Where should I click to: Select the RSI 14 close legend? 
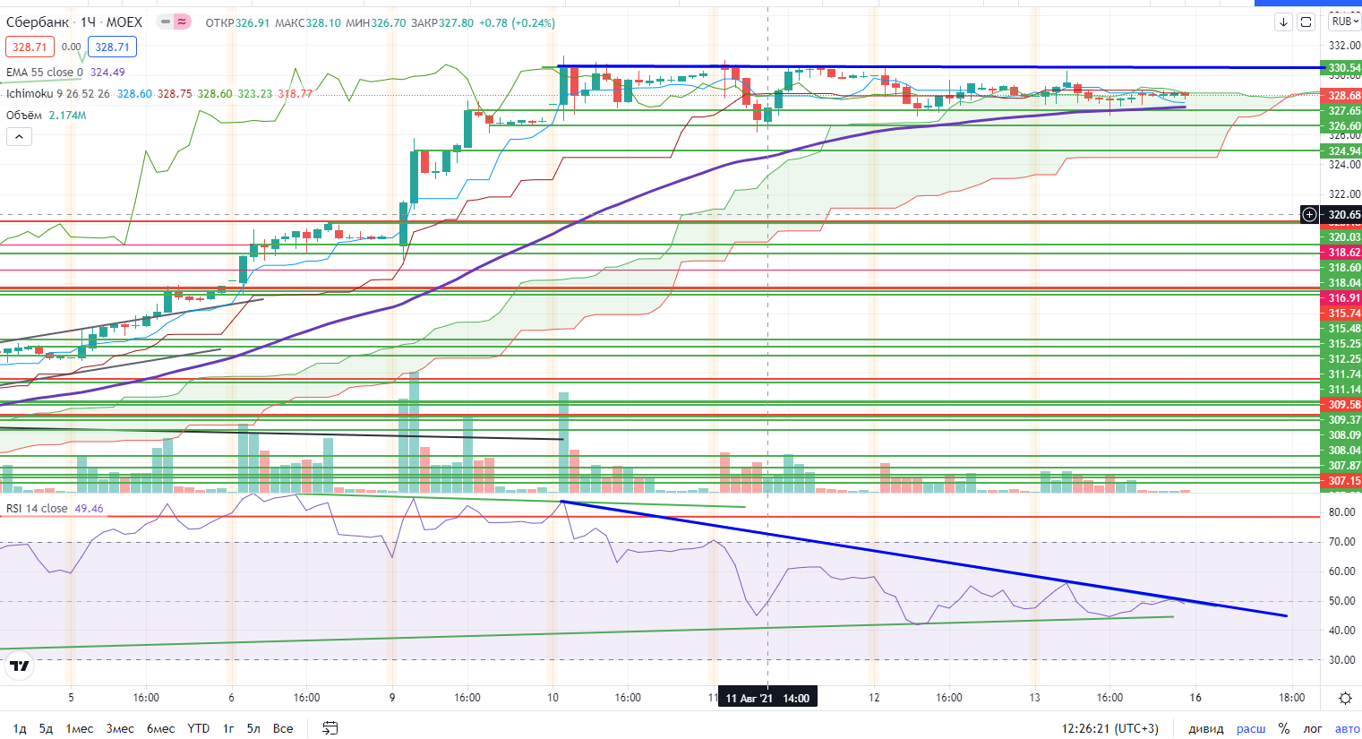click(37, 508)
